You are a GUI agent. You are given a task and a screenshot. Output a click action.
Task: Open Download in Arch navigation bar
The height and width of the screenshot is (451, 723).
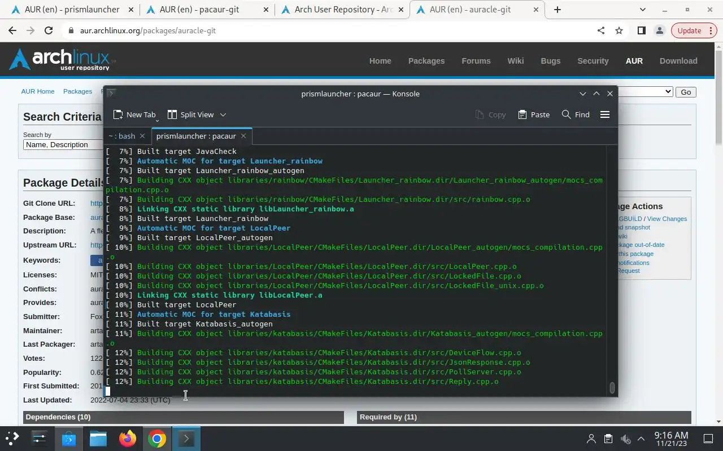[678, 61]
